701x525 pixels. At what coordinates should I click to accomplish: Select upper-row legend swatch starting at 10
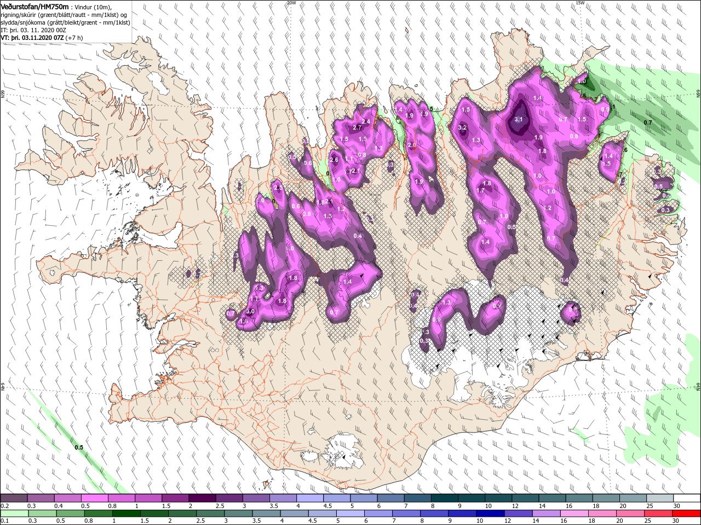(x=498, y=498)
